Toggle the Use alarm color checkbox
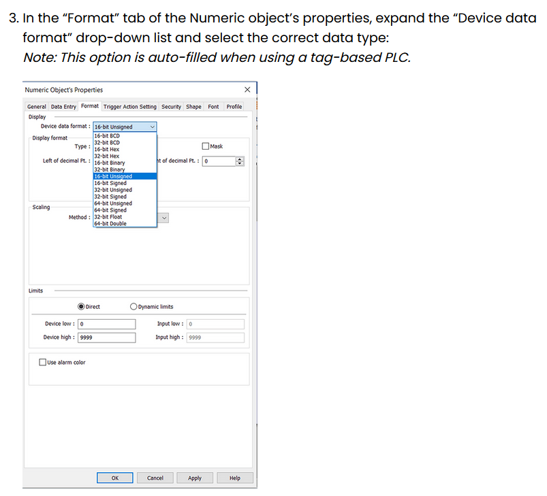547x496 pixels. [43, 363]
